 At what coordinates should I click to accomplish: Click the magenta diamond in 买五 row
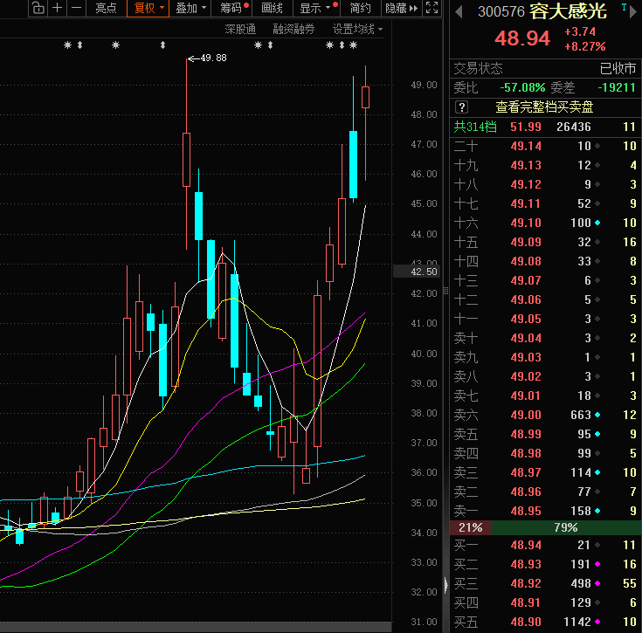coord(597,622)
